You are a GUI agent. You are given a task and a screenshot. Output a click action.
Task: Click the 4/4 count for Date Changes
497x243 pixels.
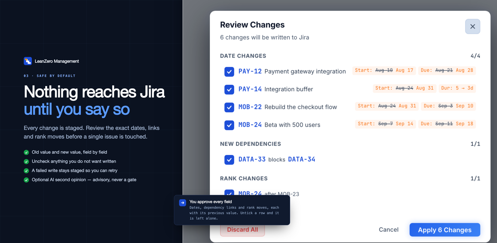(475, 56)
